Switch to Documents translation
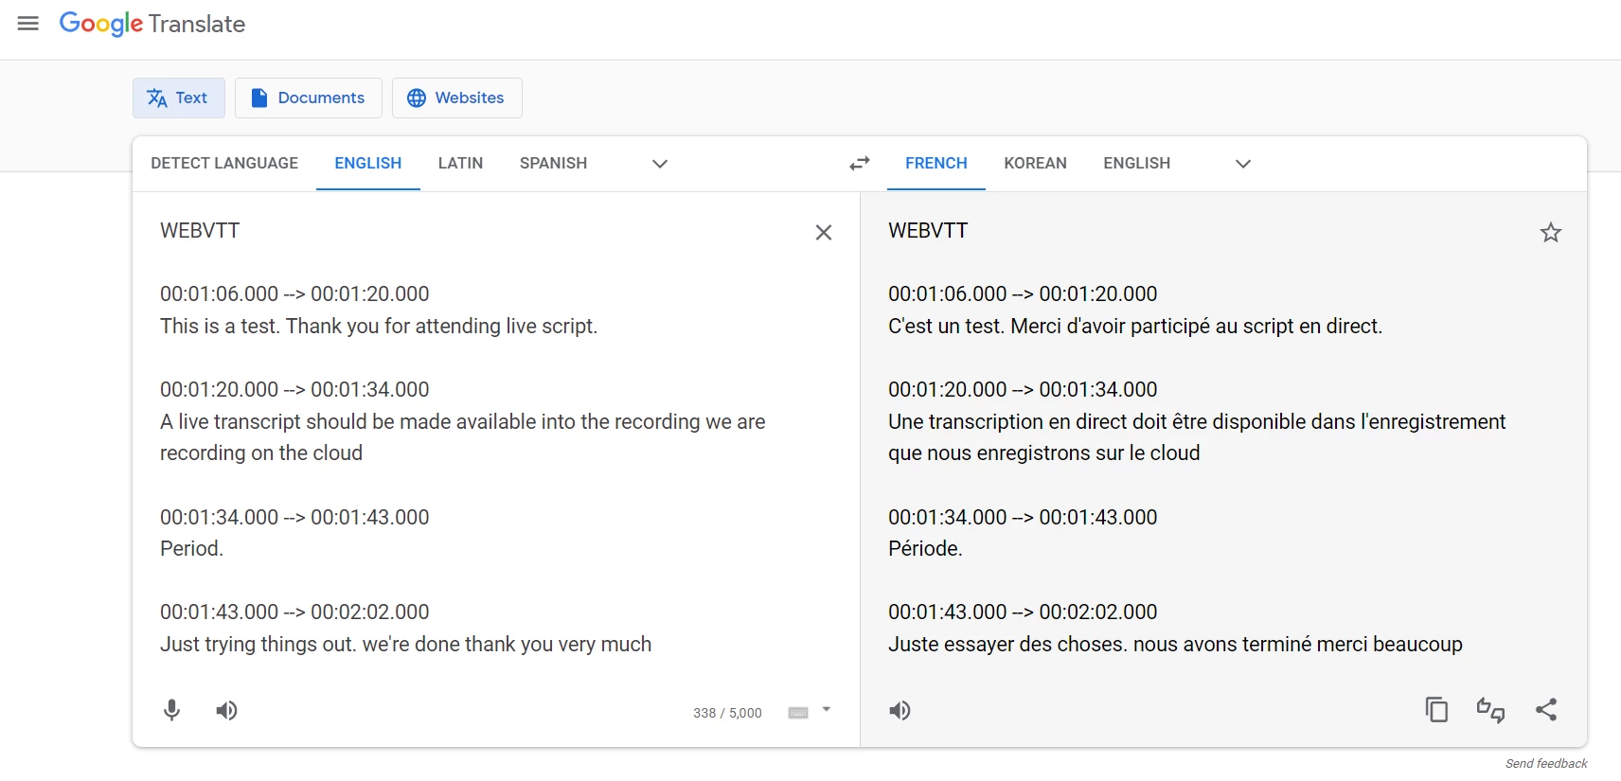 click(309, 98)
